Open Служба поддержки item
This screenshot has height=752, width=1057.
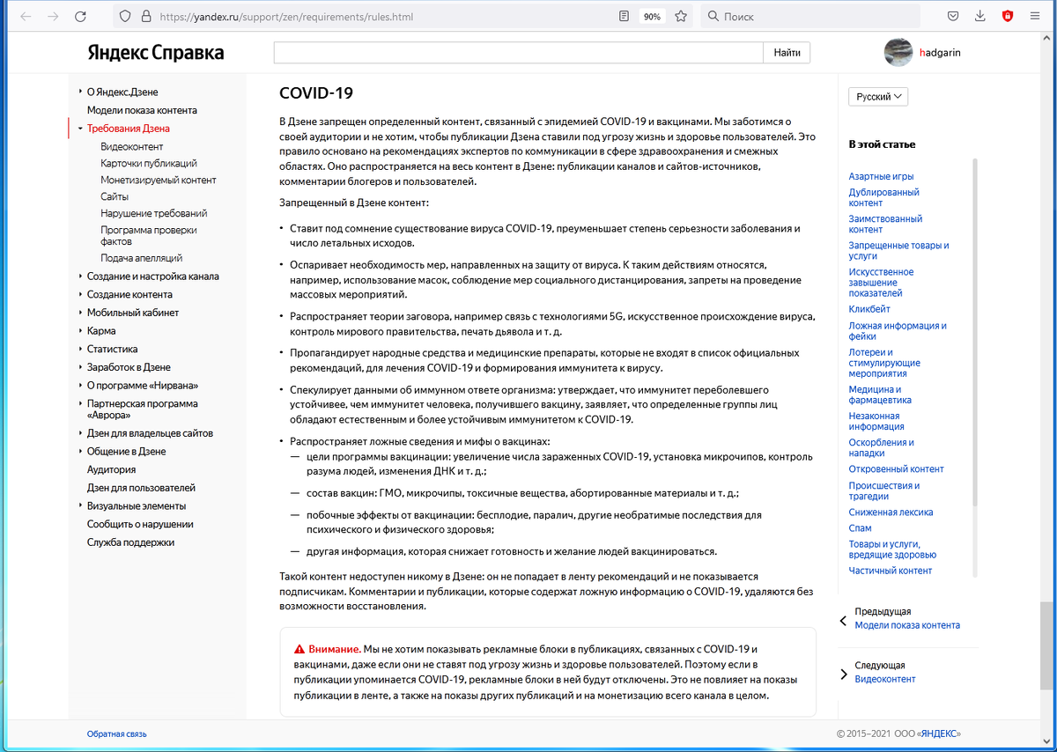click(130, 543)
